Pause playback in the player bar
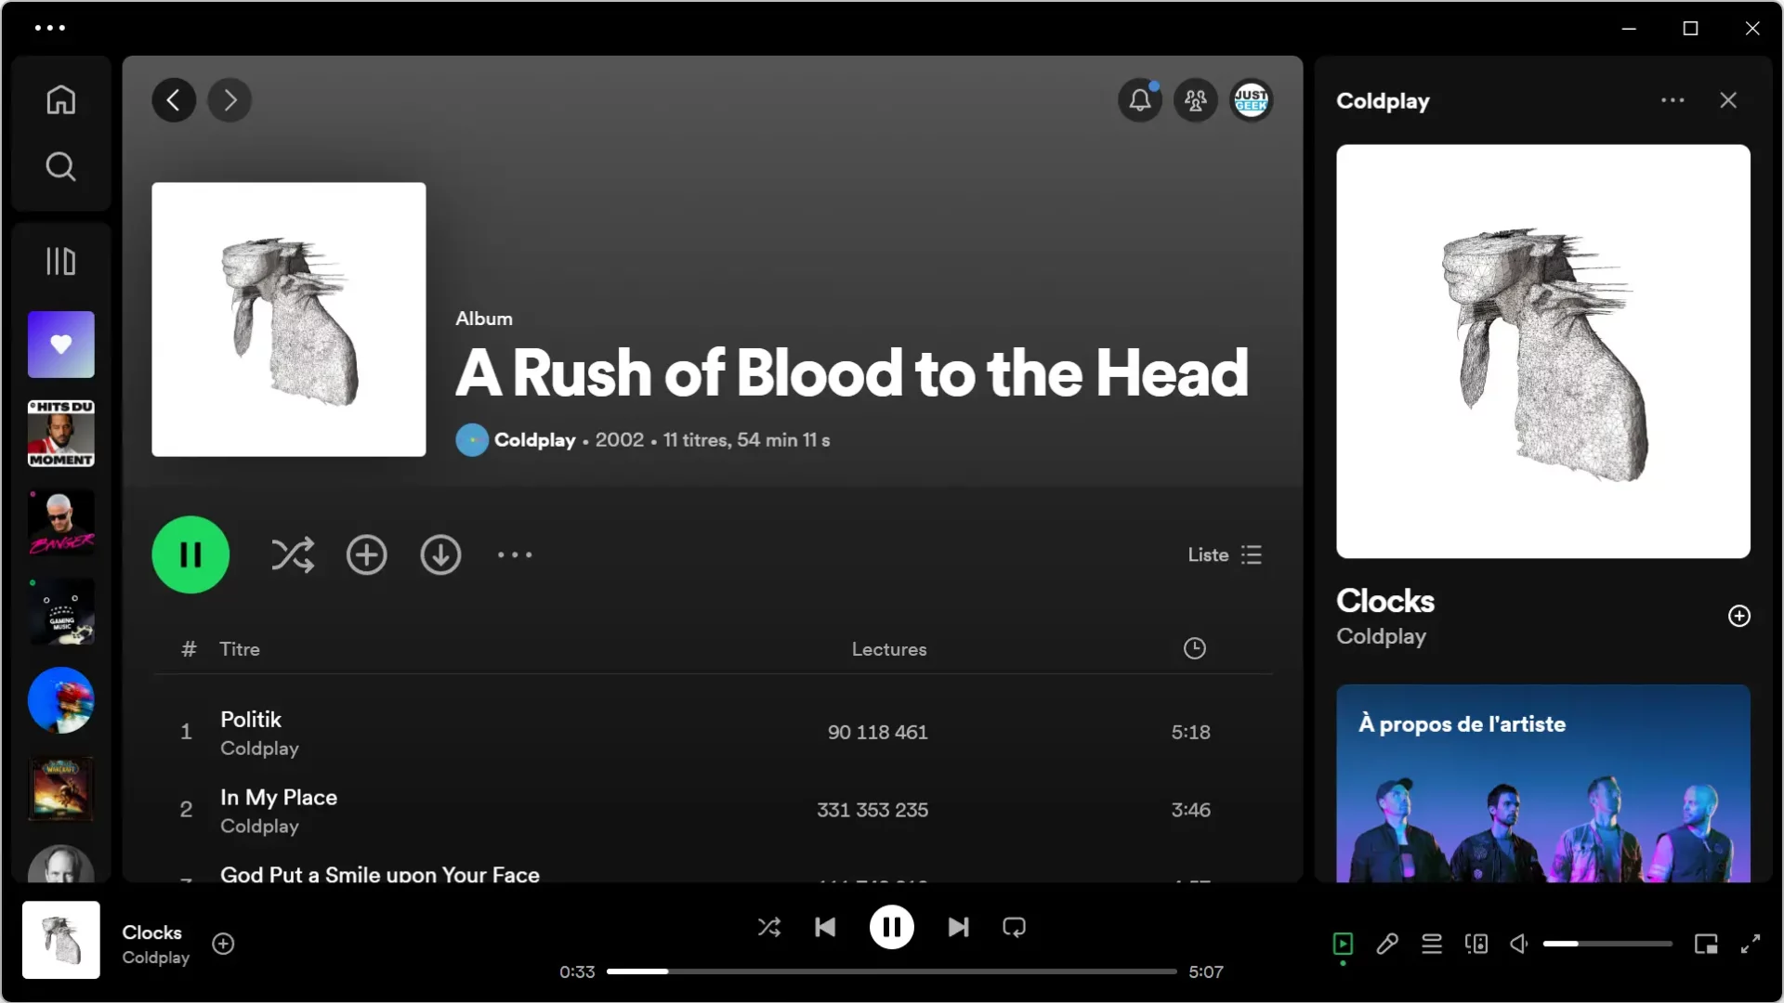Image resolution: width=1784 pixels, height=1003 pixels. coord(892,927)
